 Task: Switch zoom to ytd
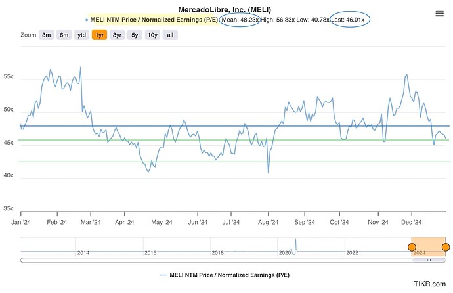[x=82, y=35]
